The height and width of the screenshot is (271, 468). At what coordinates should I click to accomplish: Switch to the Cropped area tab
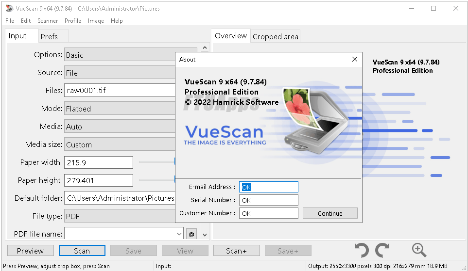[x=275, y=37]
